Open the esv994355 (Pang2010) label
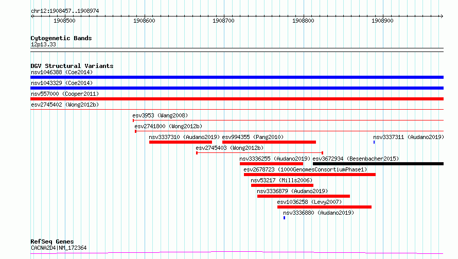The height and width of the screenshot is (259, 458). click(x=253, y=137)
